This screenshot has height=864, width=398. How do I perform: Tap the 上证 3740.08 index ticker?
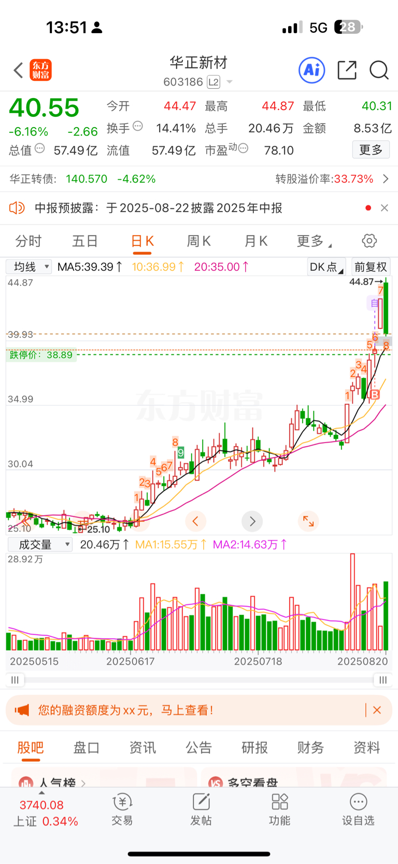(x=46, y=813)
